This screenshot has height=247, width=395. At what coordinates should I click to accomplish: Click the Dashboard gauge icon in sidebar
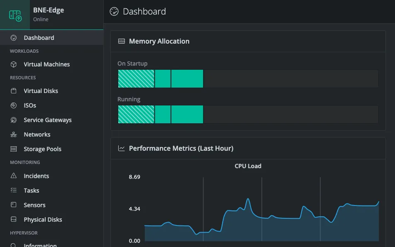point(14,38)
